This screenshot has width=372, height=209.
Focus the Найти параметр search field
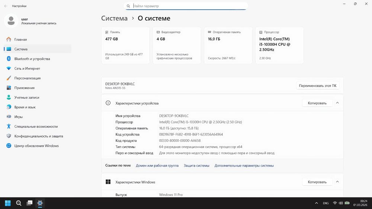point(186,6)
